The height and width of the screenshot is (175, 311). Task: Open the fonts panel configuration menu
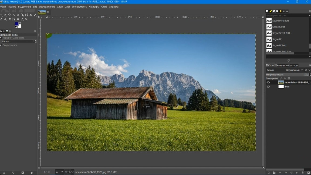tap(310, 11)
